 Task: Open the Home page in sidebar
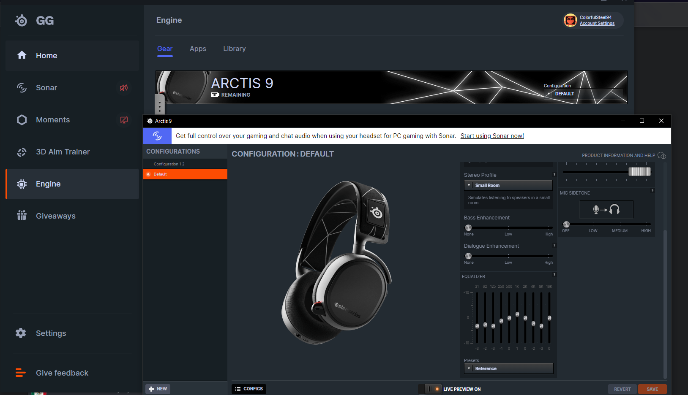click(x=72, y=56)
